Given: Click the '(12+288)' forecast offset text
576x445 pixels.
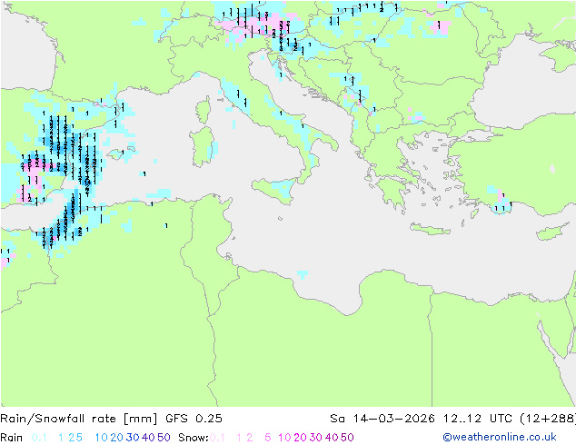Looking at the screenshot, I should tap(548, 419).
